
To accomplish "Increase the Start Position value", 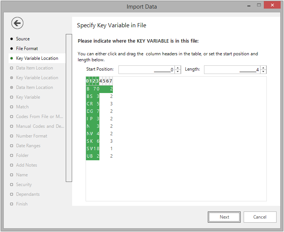I will (177, 68).
